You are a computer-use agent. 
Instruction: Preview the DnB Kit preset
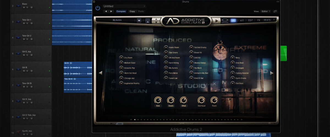click(x=191, y=58)
